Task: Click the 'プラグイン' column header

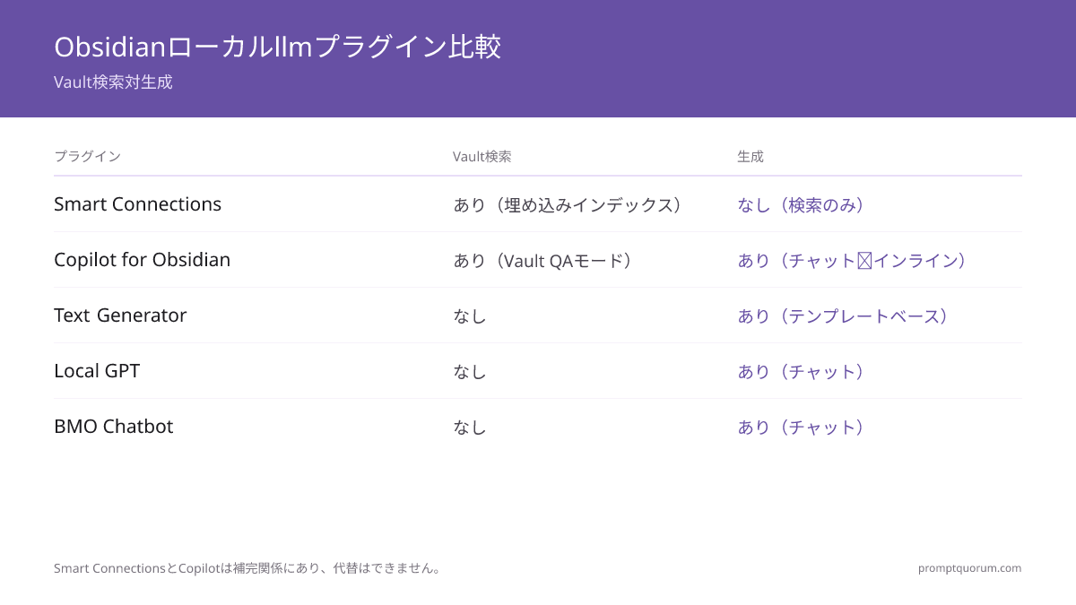Action: (x=87, y=156)
